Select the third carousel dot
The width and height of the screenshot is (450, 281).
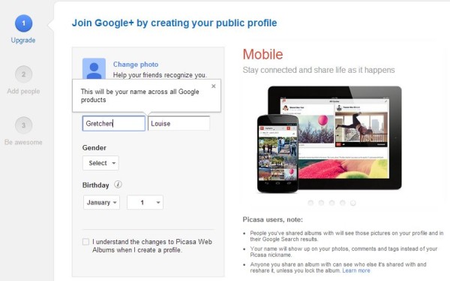(x=331, y=203)
